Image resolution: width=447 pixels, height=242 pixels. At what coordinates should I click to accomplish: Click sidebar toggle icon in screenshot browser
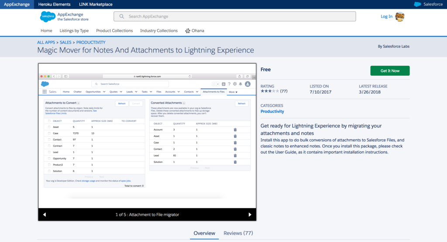[x=66, y=76]
